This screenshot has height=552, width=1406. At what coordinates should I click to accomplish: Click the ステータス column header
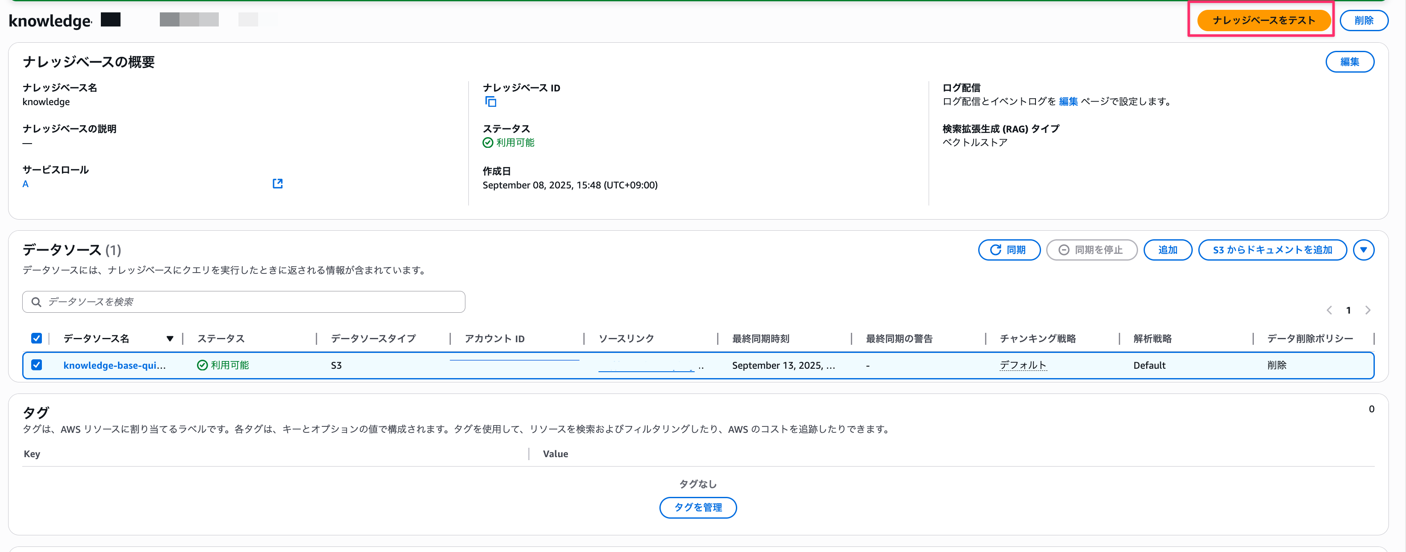point(221,339)
